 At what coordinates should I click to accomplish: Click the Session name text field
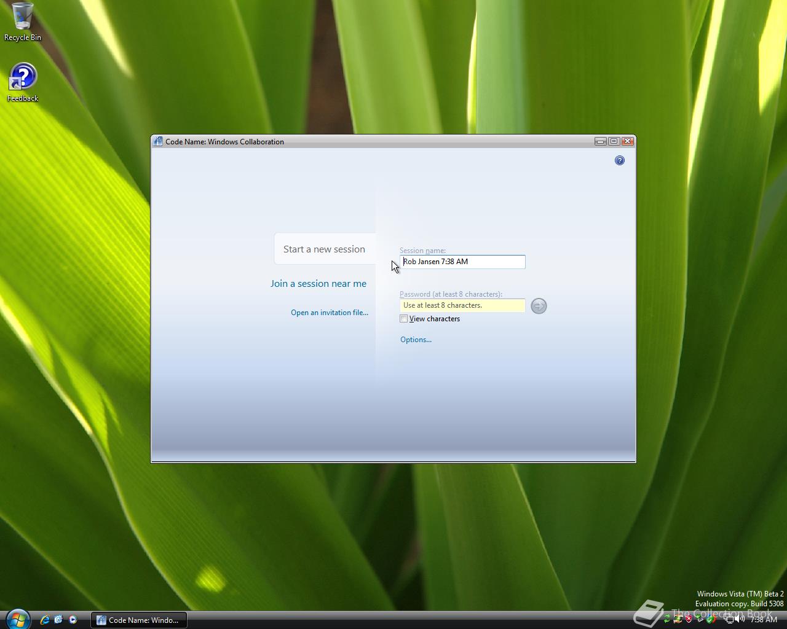click(x=462, y=262)
